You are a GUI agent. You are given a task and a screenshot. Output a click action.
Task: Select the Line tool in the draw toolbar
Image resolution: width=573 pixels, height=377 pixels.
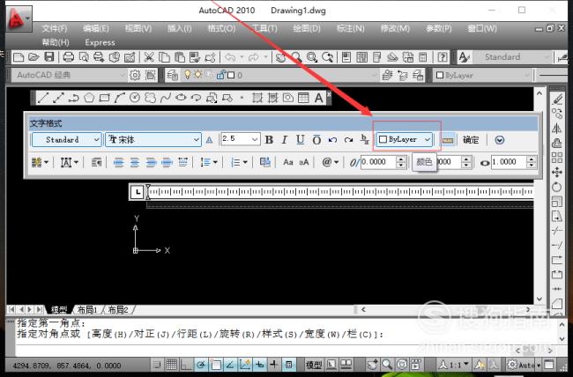43,98
